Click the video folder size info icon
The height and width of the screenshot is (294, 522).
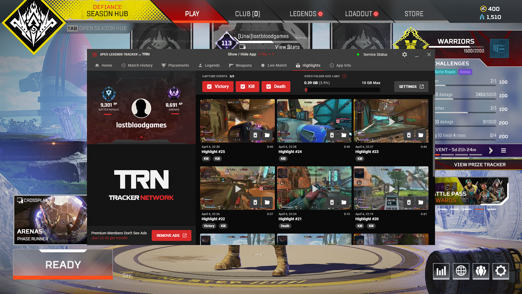[344, 76]
